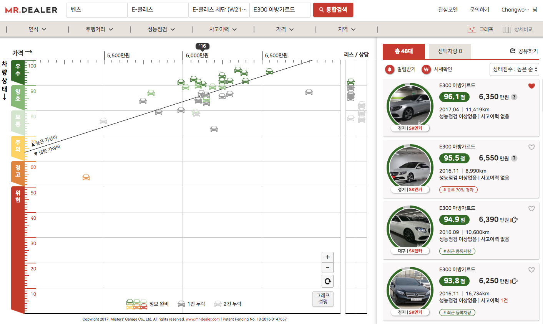Zoom in the graph with the plus button
The image size is (543, 324).
(327, 257)
